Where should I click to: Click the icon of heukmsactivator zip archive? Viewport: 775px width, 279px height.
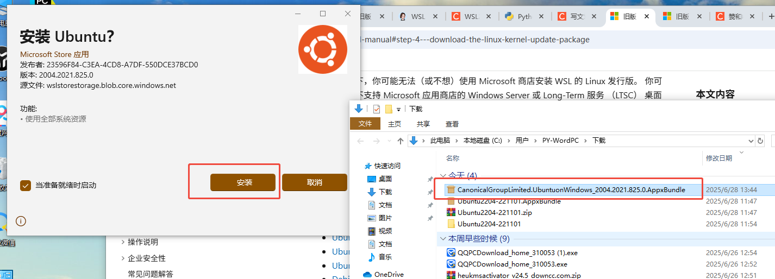(451, 275)
